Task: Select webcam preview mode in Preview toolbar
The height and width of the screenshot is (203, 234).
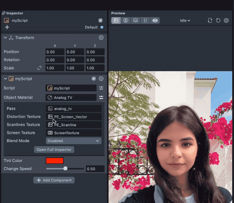Action: tap(126, 21)
